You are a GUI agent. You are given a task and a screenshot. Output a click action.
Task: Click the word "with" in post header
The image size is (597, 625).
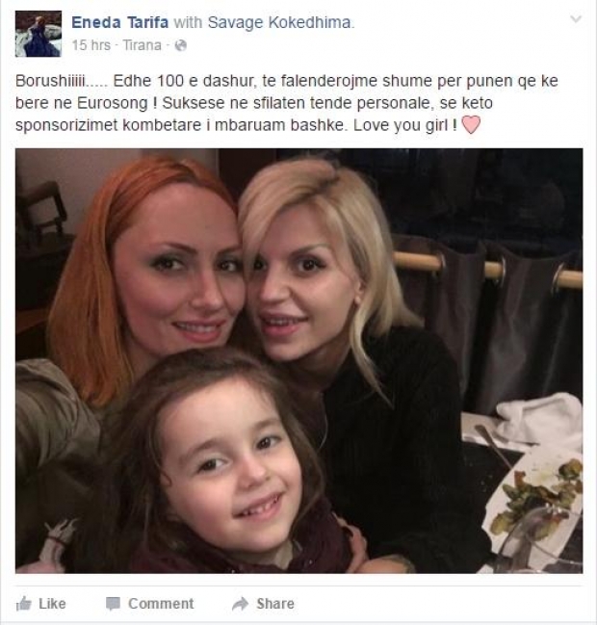pos(188,22)
